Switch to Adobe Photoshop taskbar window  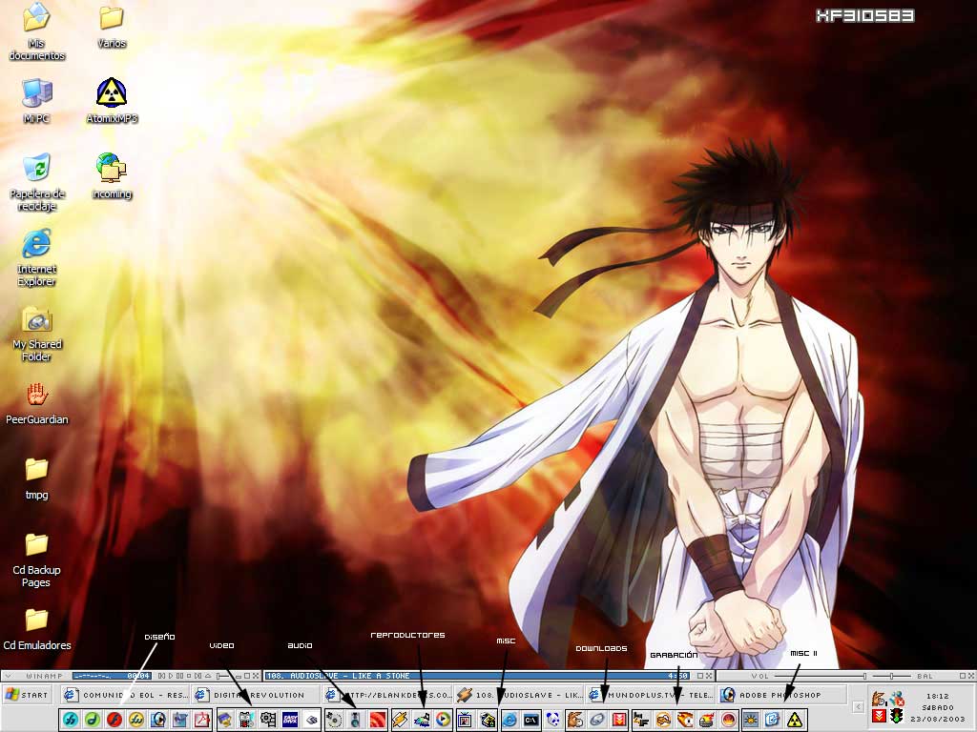[x=781, y=695]
